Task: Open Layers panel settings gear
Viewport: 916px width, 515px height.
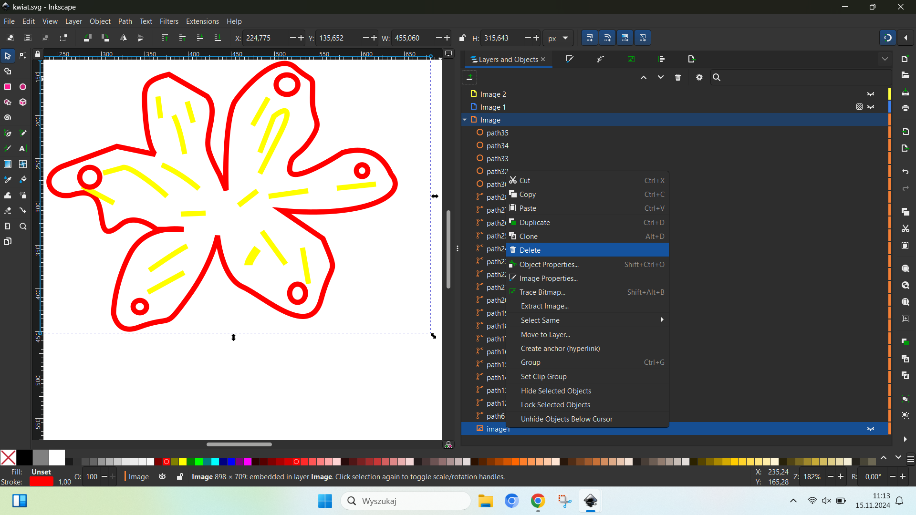Action: pos(699,77)
